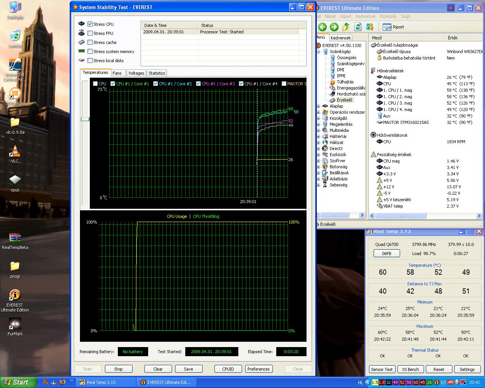Screen dimensions: 485x388
Task: Expand the Alaplap tree node
Action: pyautogui.click(x=319, y=106)
